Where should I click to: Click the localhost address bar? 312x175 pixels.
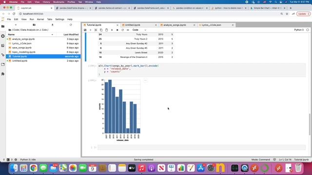point(149,14)
